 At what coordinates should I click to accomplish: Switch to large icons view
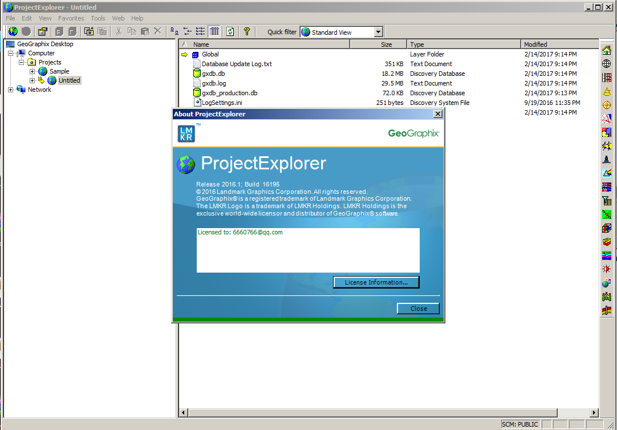coord(174,31)
